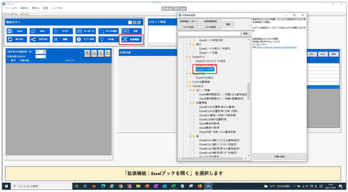Click the LINE playback button

101,53
